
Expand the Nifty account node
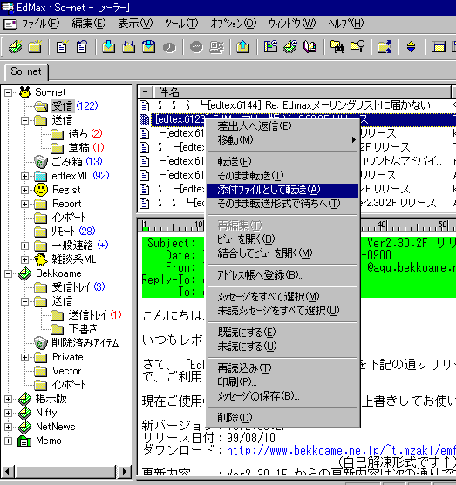[9, 413]
